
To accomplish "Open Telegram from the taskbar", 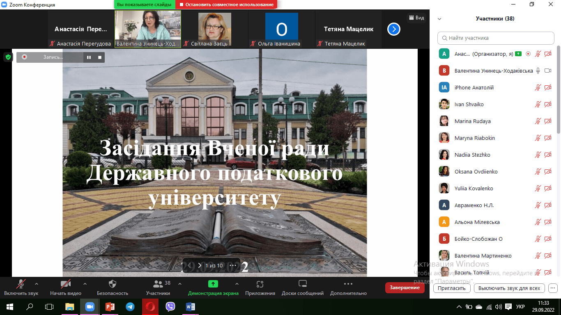I will [130, 306].
